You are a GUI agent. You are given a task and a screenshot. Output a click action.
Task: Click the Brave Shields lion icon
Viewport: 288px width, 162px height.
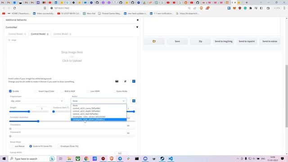click(201, 8)
